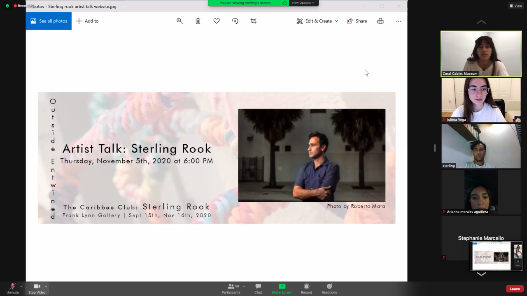Click the Print icon in Photos toolbar

click(380, 21)
